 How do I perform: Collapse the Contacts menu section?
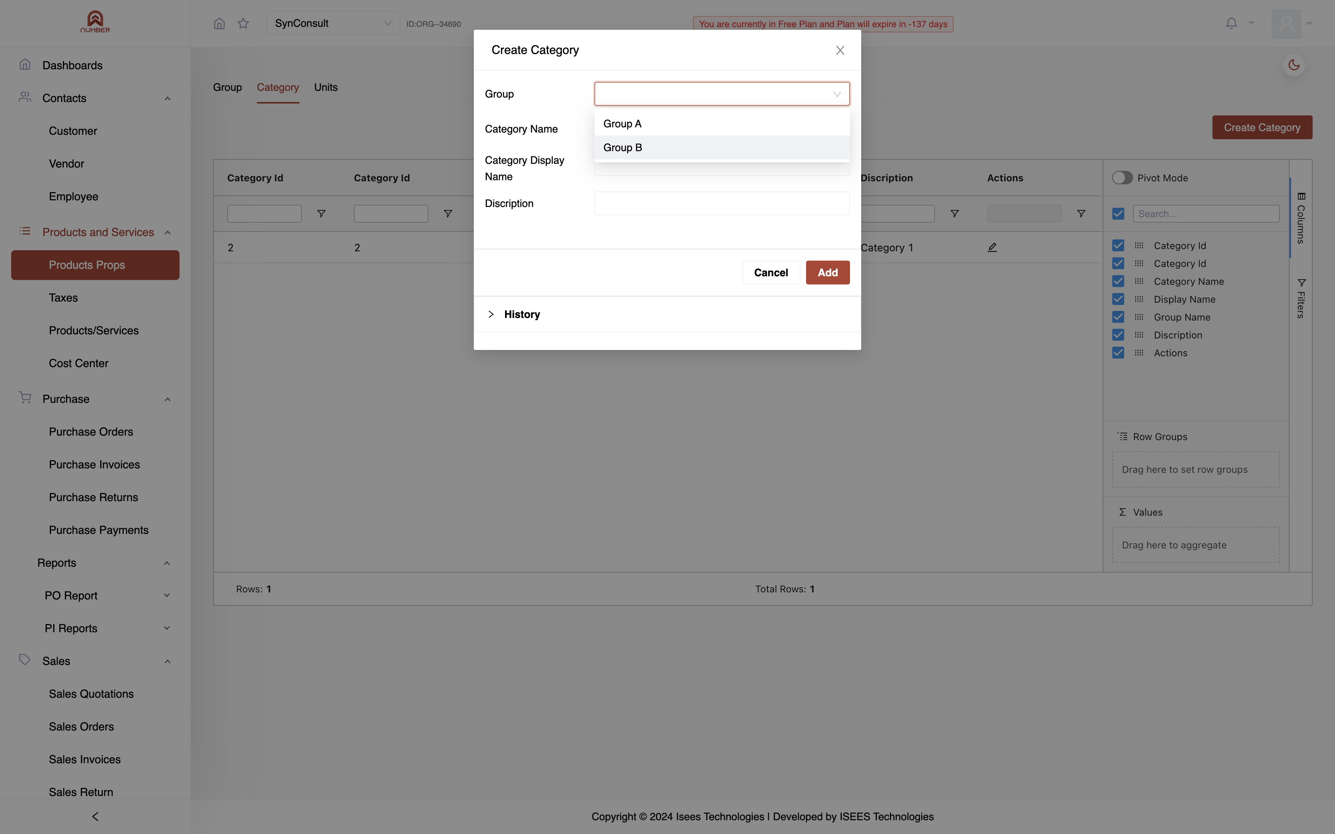(x=167, y=98)
